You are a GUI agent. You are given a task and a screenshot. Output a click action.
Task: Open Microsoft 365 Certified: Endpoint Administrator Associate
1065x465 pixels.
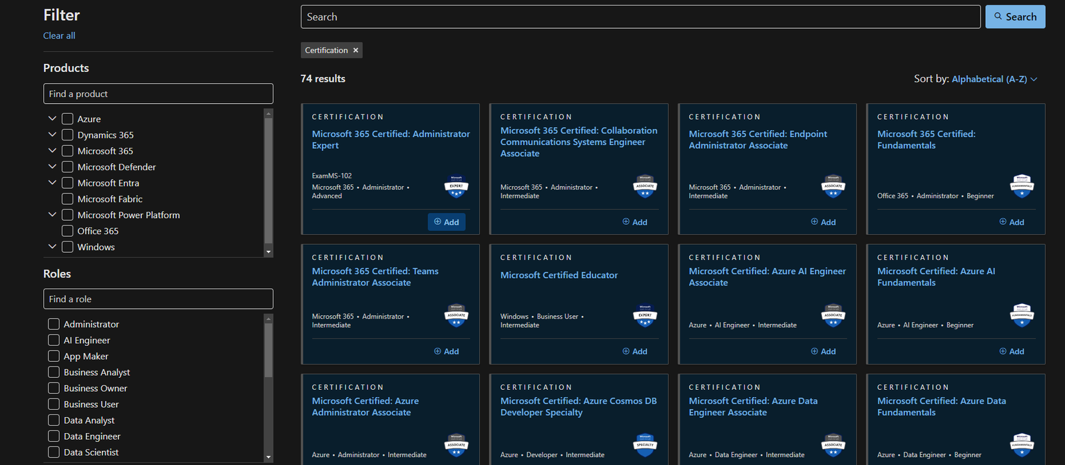(757, 140)
